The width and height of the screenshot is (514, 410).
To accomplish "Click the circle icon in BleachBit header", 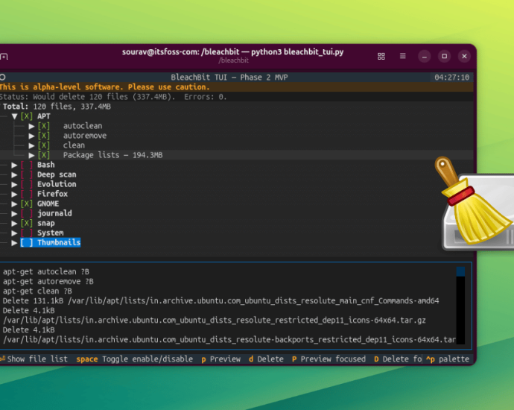I will [x=3, y=78].
